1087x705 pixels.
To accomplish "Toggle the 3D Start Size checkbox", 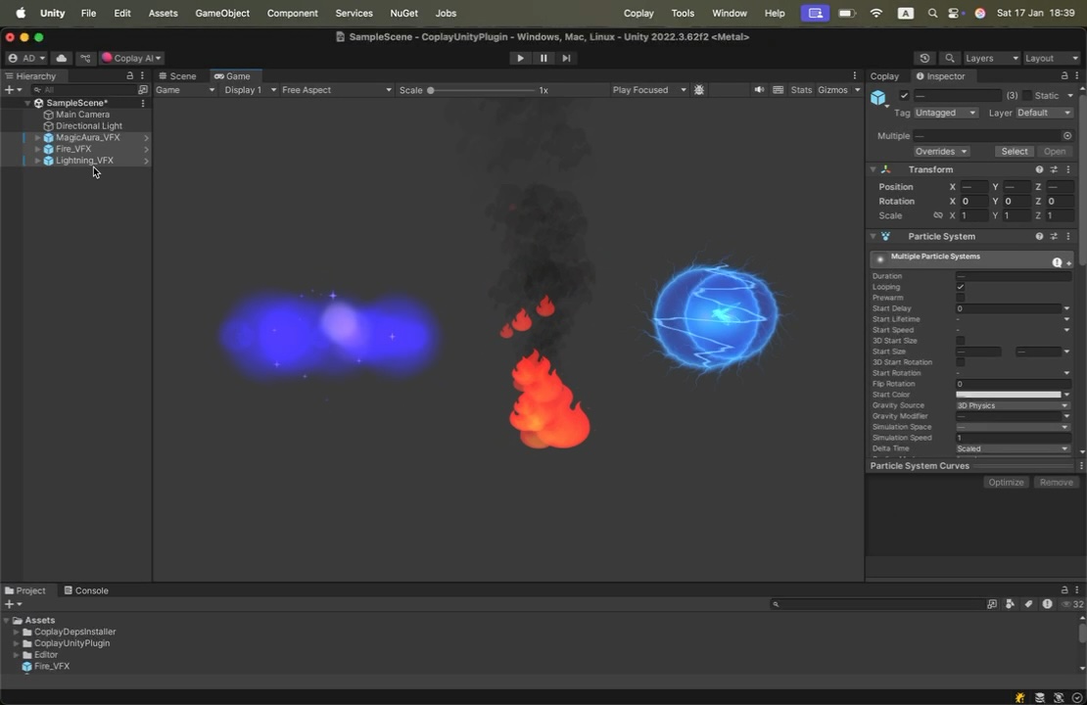I will pyautogui.click(x=960, y=340).
